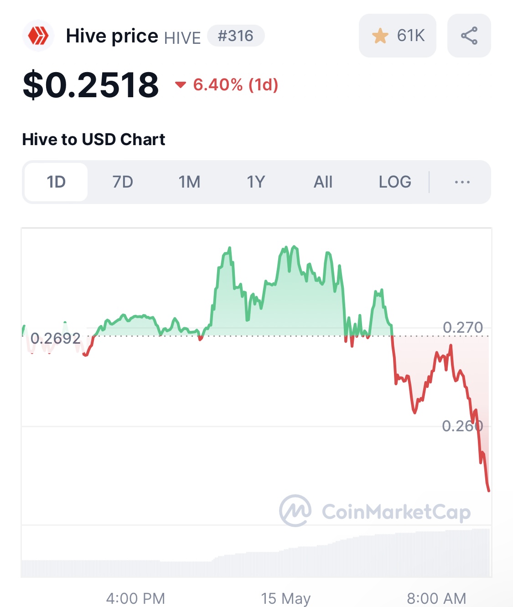This screenshot has height=607, width=513.
Task: Add Hive to watchlist via star icon
Action: pos(380,36)
